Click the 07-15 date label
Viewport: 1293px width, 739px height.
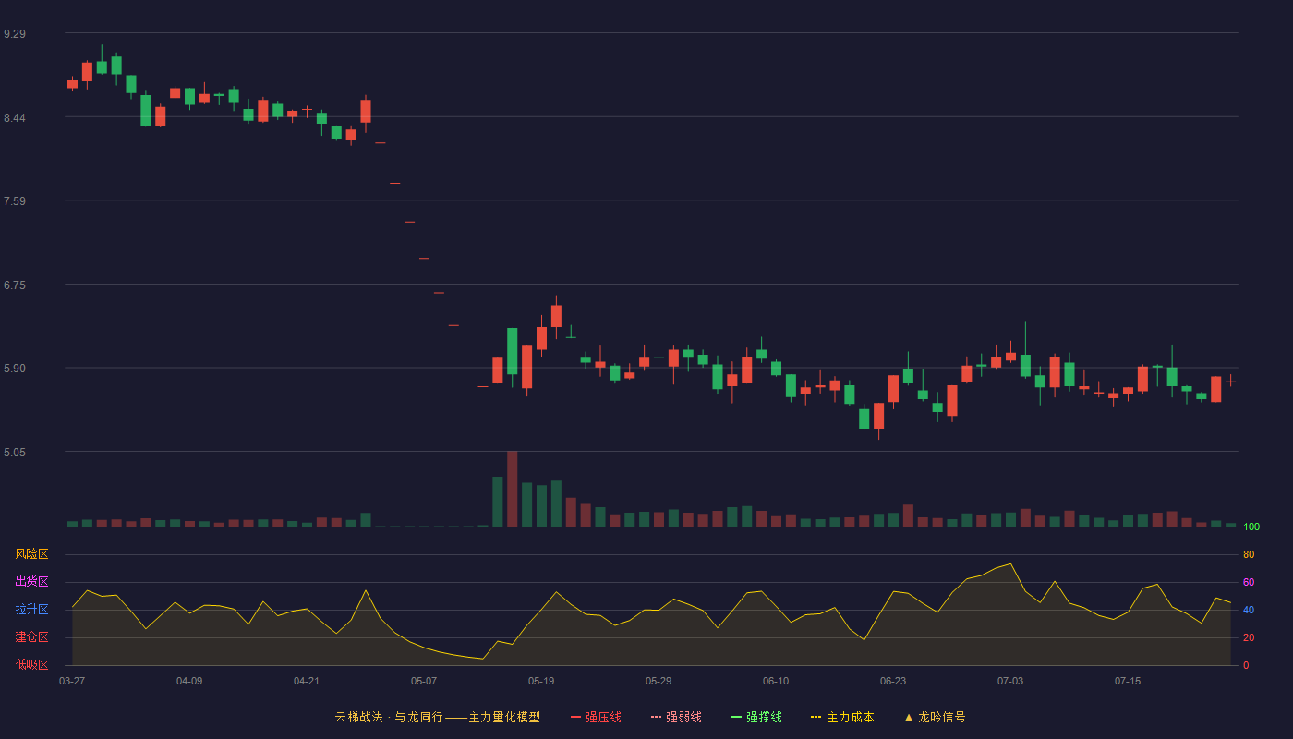(x=1128, y=681)
